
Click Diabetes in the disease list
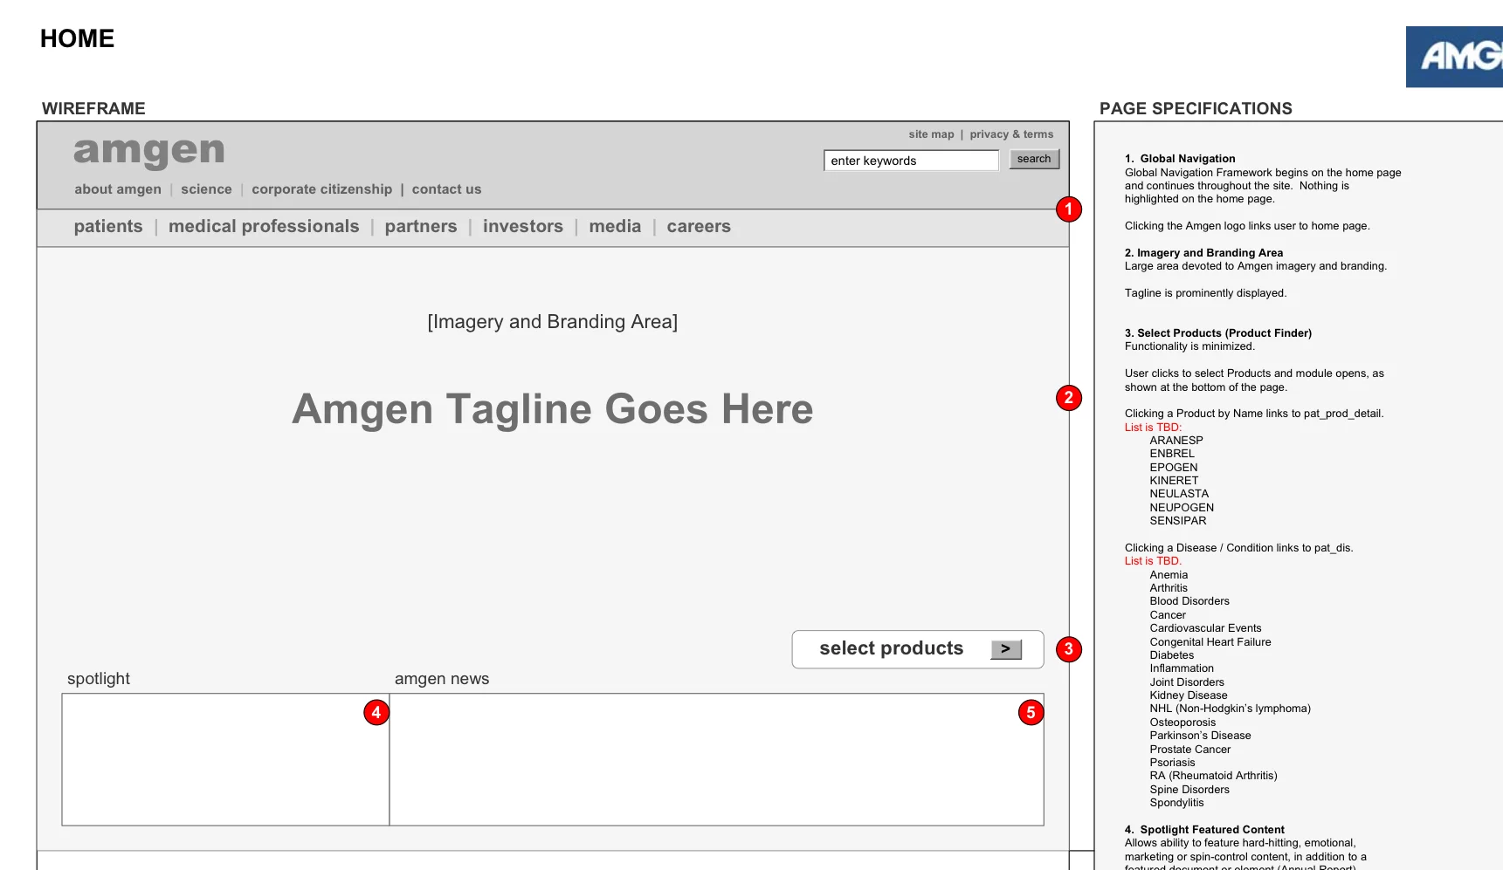[1172, 655]
